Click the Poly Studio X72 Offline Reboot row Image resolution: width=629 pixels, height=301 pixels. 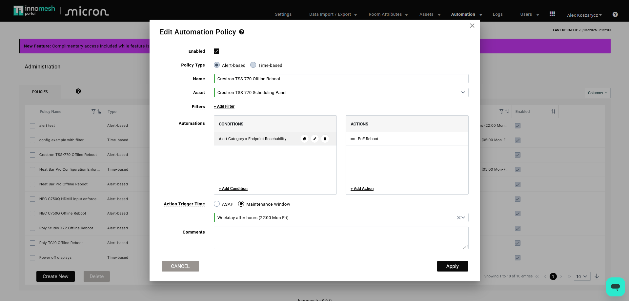pos(87,228)
